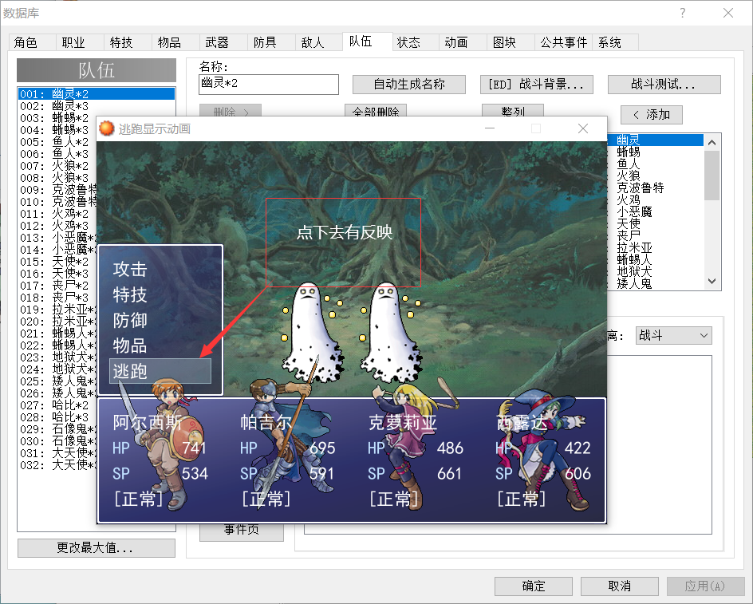Image resolution: width=753 pixels, height=604 pixels.
Task: Select troop 016: 天使*3 in the list
Action: tap(57, 274)
